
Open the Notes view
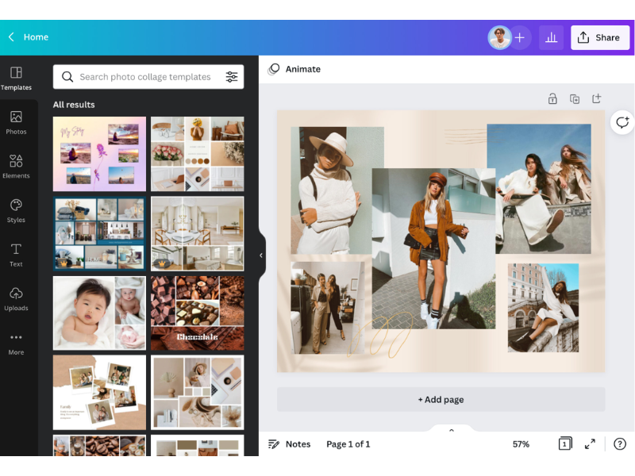[289, 444]
